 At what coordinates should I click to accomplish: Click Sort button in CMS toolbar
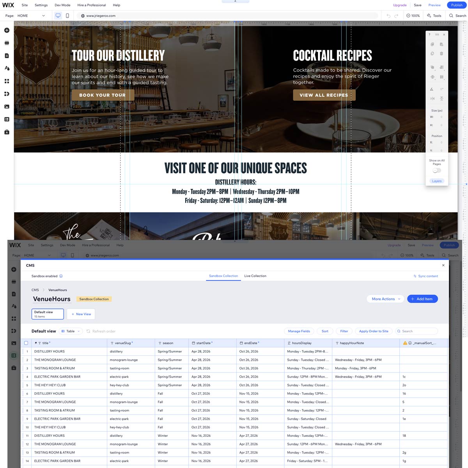pos(325,331)
